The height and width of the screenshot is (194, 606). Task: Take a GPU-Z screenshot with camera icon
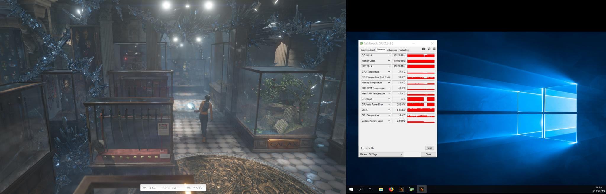pyautogui.click(x=423, y=49)
